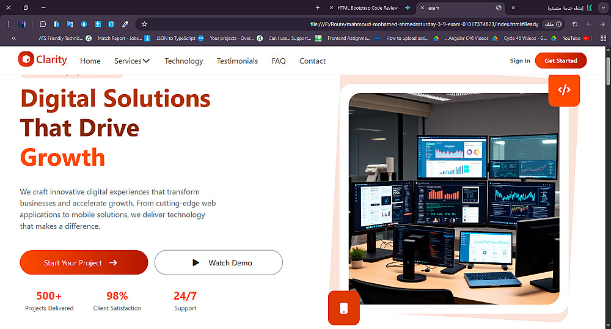Open the apps grid in bookmarks bar
The height and width of the screenshot is (329, 611).
(x=603, y=38)
